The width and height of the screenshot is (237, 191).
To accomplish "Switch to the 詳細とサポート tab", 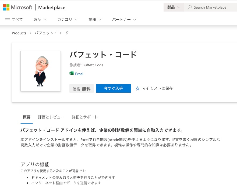I will pos(85,117).
